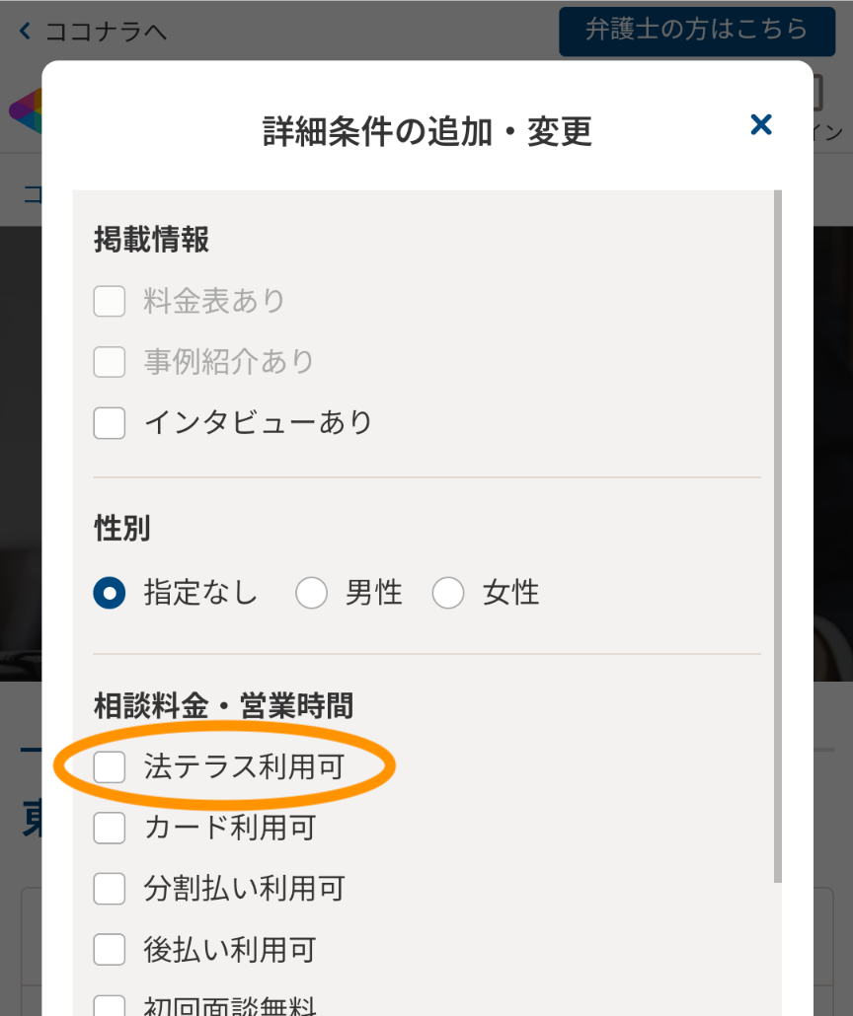Toggle the 後払い利用可 checkbox
This screenshot has height=1016, width=853.
point(110,950)
